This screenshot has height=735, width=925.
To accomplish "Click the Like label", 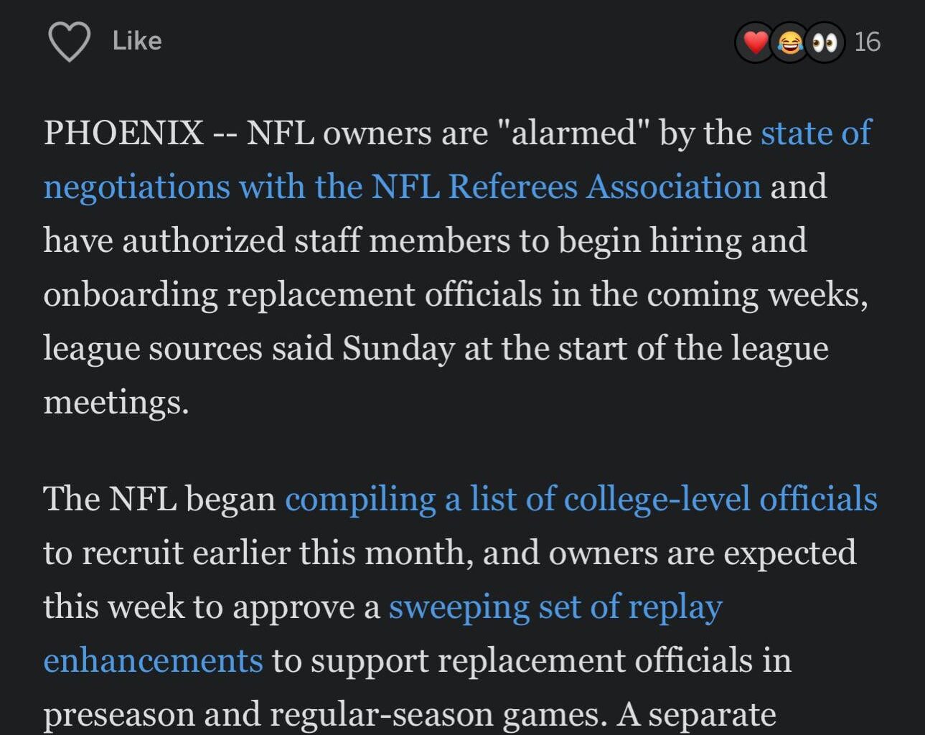I will [x=136, y=41].
